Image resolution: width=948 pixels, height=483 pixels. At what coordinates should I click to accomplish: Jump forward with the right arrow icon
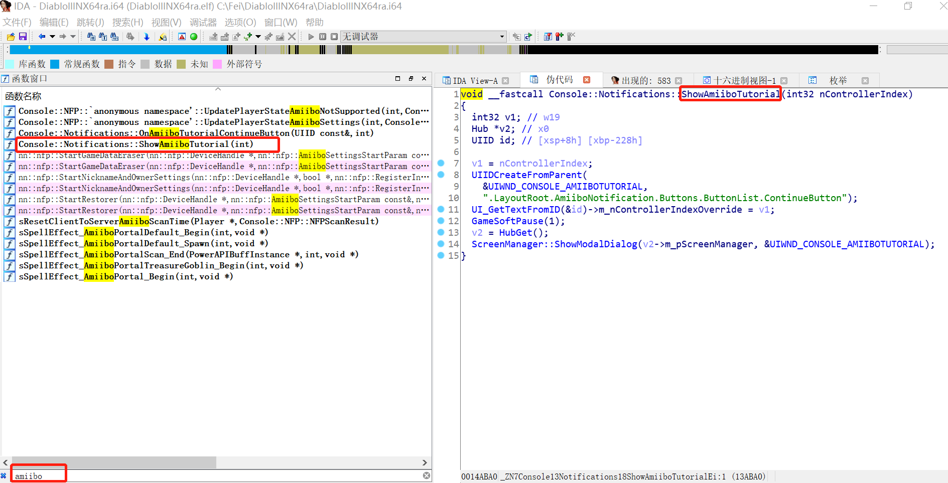click(63, 37)
